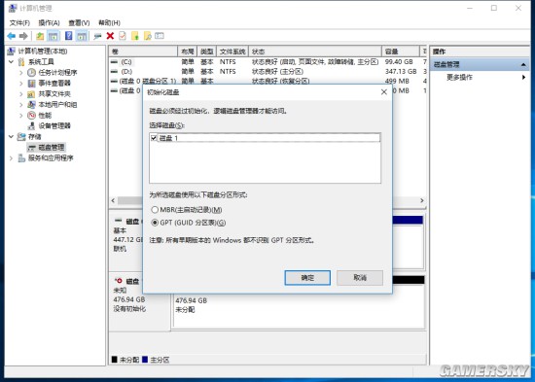The width and height of the screenshot is (535, 382).
Task: Click the blue 主分区 legend swatch
Action: [145, 359]
